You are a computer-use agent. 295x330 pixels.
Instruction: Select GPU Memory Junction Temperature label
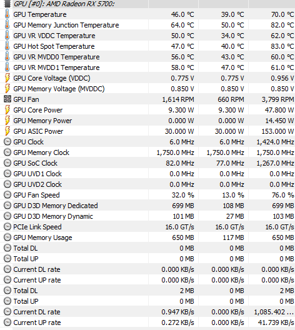[x=66, y=25]
